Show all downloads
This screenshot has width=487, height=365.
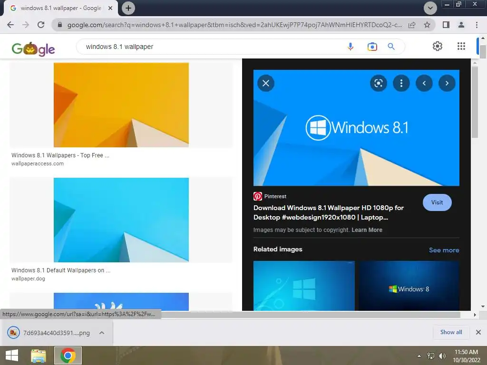click(451, 332)
